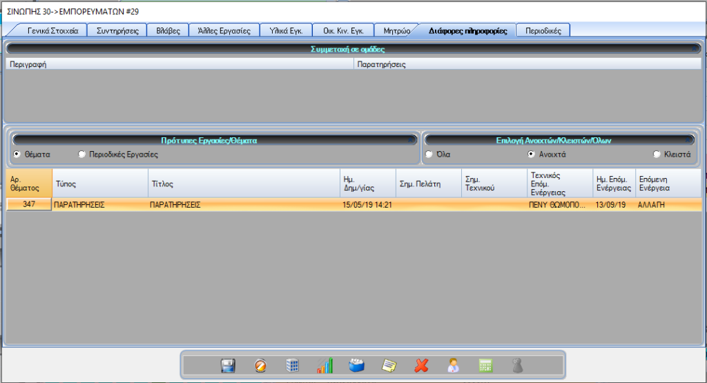Viewport: 707px width, 383px height.
Task: Click the orange circular cancel icon
Action: [260, 366]
